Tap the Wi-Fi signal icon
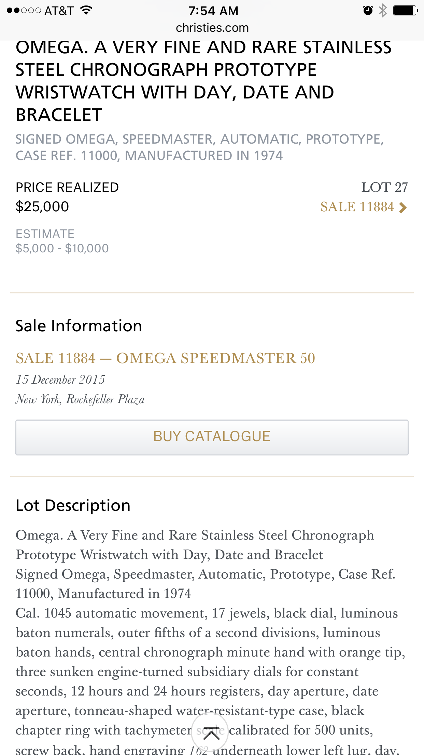 point(87,10)
